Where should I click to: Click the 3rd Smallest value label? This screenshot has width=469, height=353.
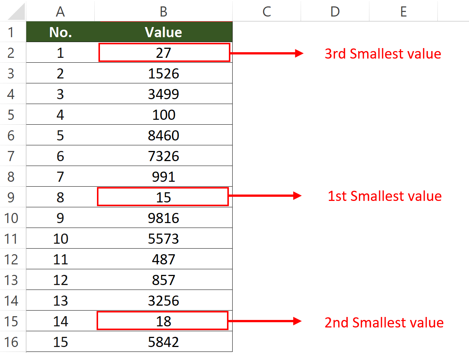point(383,54)
